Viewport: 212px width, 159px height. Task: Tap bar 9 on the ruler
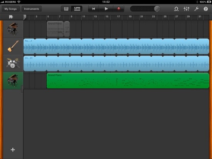click(71, 17)
